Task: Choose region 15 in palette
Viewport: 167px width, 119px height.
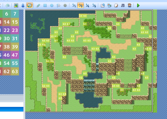Action: (x=15, y=22)
